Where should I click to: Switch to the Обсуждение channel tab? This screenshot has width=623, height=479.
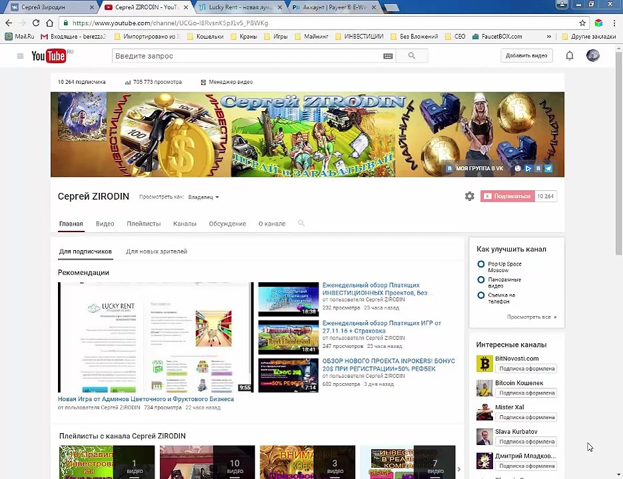pos(227,224)
